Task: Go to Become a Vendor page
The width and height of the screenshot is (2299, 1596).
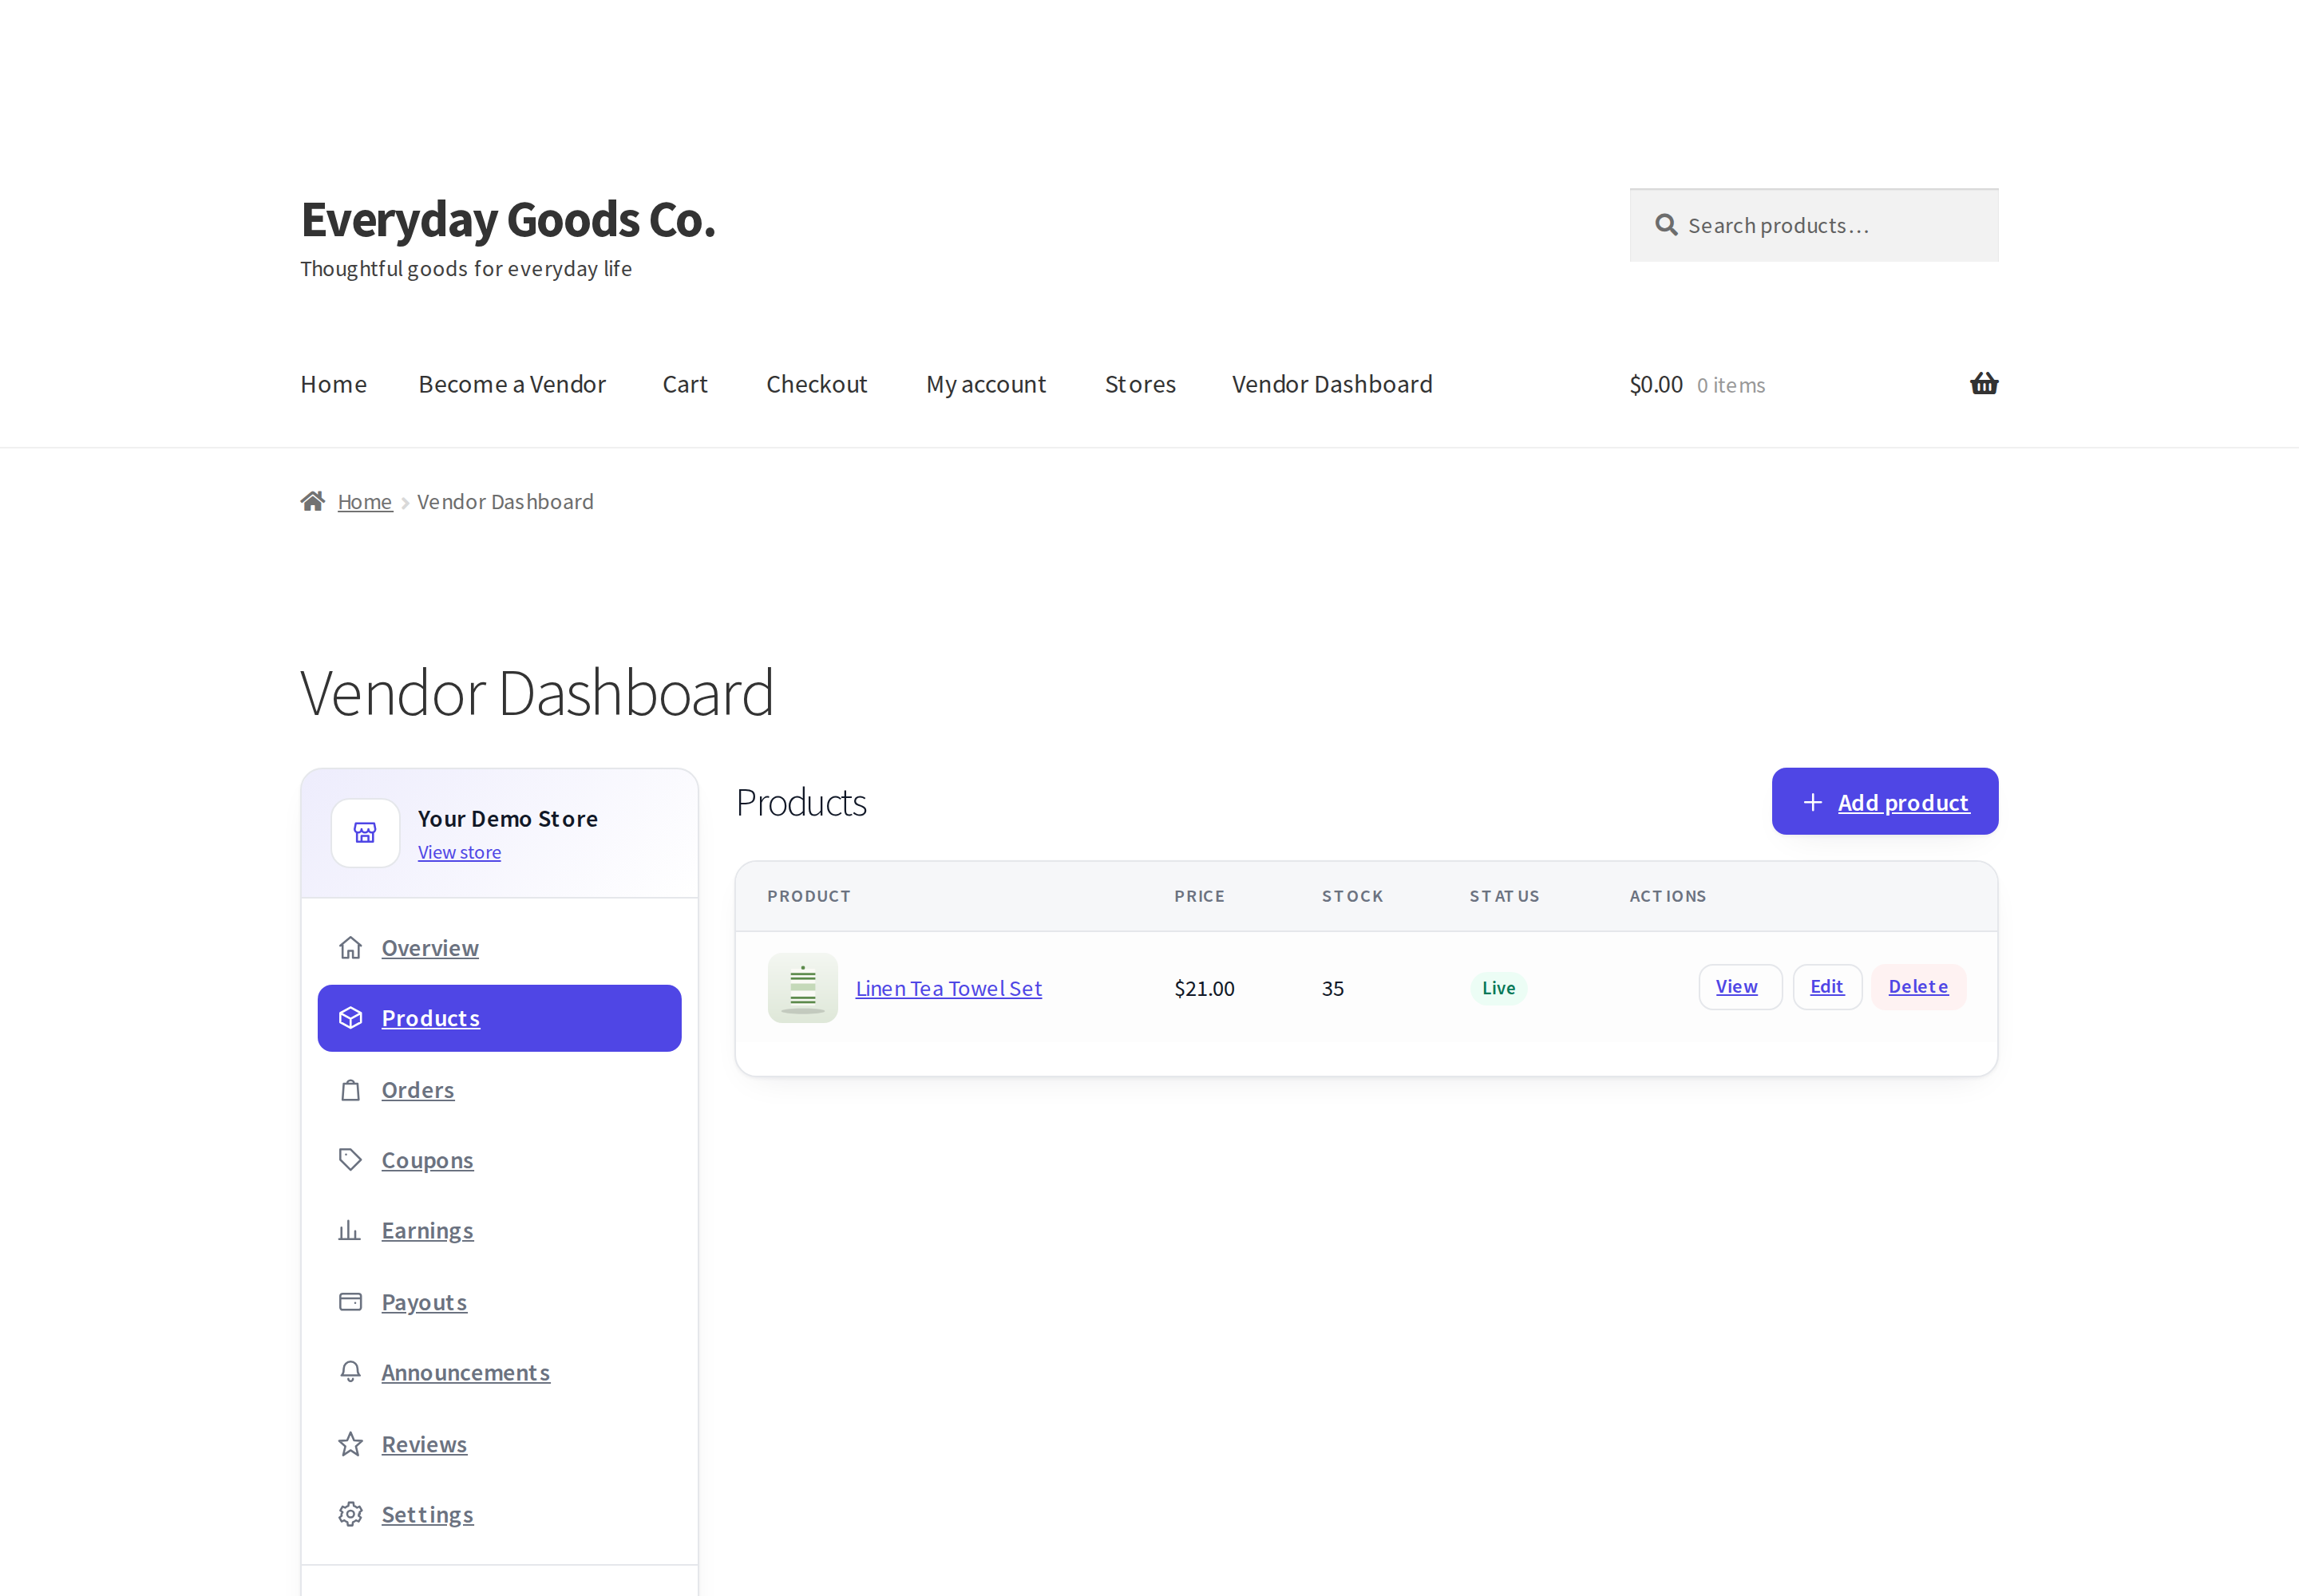Action: [512, 384]
